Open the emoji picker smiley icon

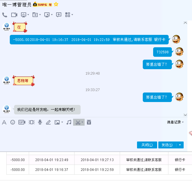pyautogui.click(x=13, y=122)
